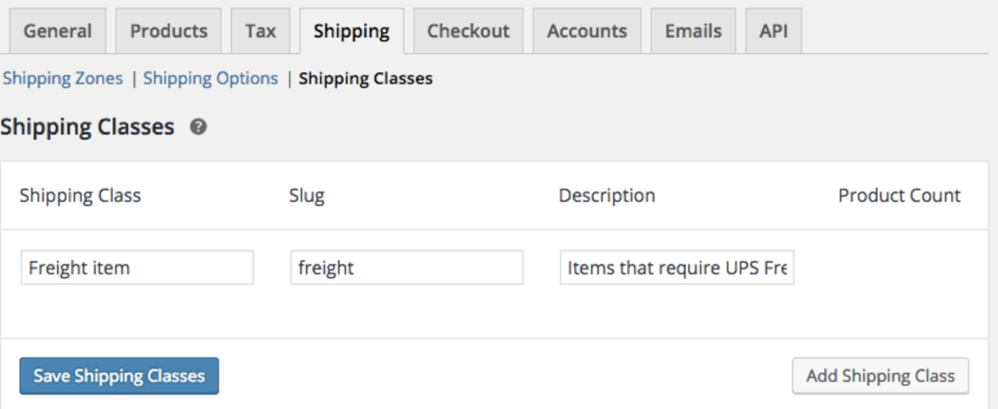The image size is (998, 409).
Task: Click the Slug column header
Action: [307, 195]
